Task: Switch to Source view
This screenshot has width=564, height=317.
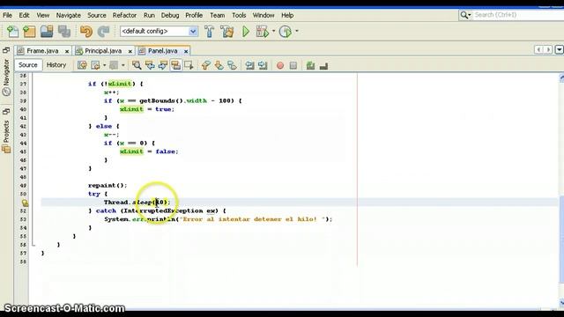Action: [x=28, y=65]
